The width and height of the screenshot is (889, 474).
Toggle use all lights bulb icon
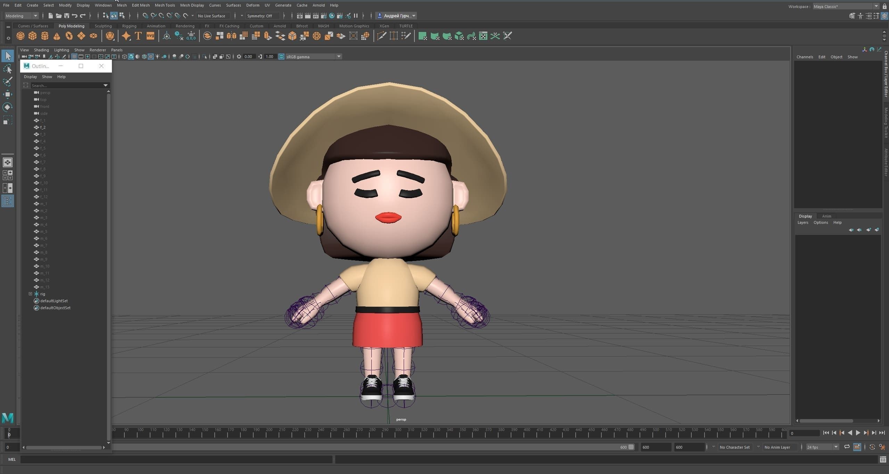[x=158, y=57]
